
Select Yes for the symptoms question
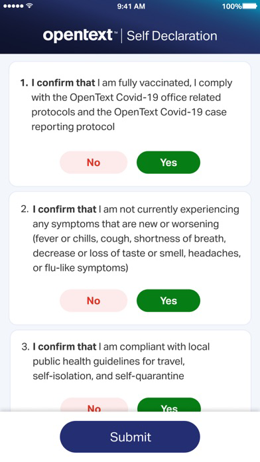(x=168, y=301)
